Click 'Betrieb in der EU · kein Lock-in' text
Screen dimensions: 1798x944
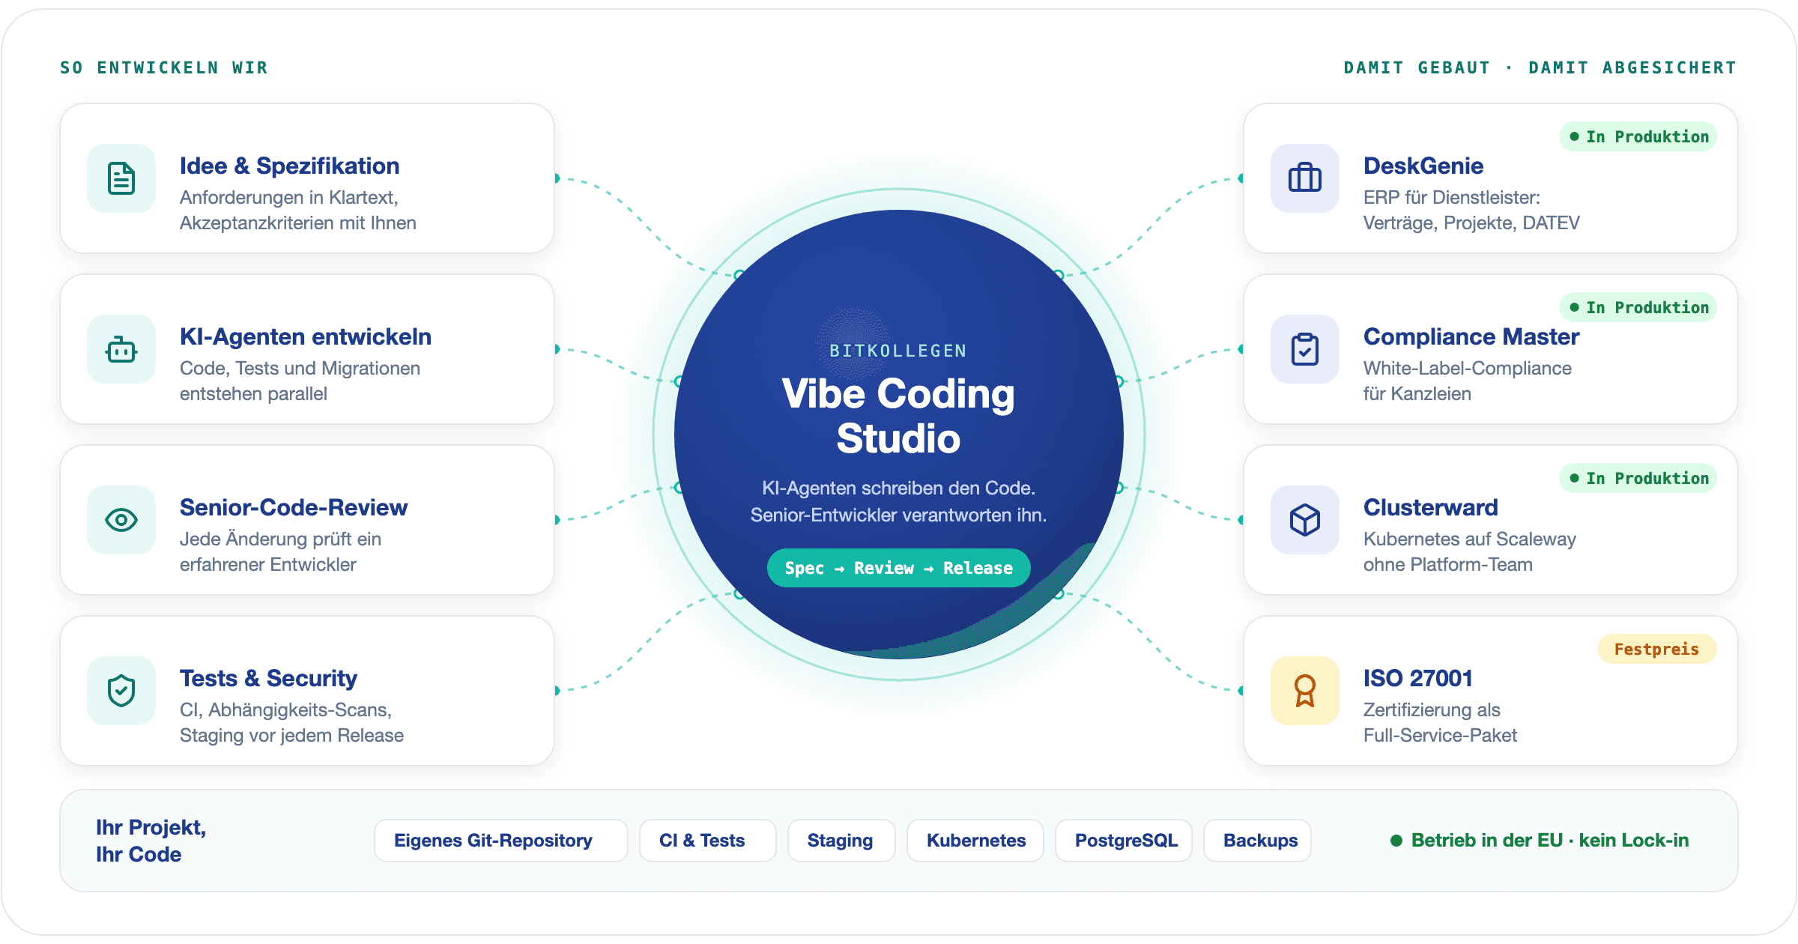tap(1550, 841)
